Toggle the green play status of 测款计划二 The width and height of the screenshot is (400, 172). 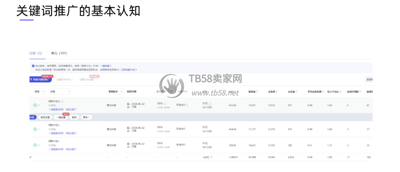tap(35, 129)
